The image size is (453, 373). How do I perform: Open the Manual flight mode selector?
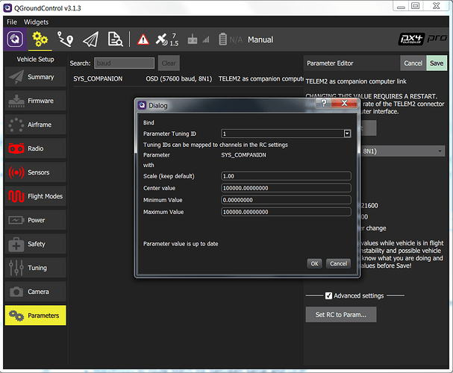[x=260, y=40]
